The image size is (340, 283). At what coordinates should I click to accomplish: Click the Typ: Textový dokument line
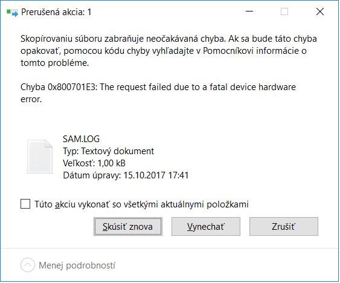(109, 151)
